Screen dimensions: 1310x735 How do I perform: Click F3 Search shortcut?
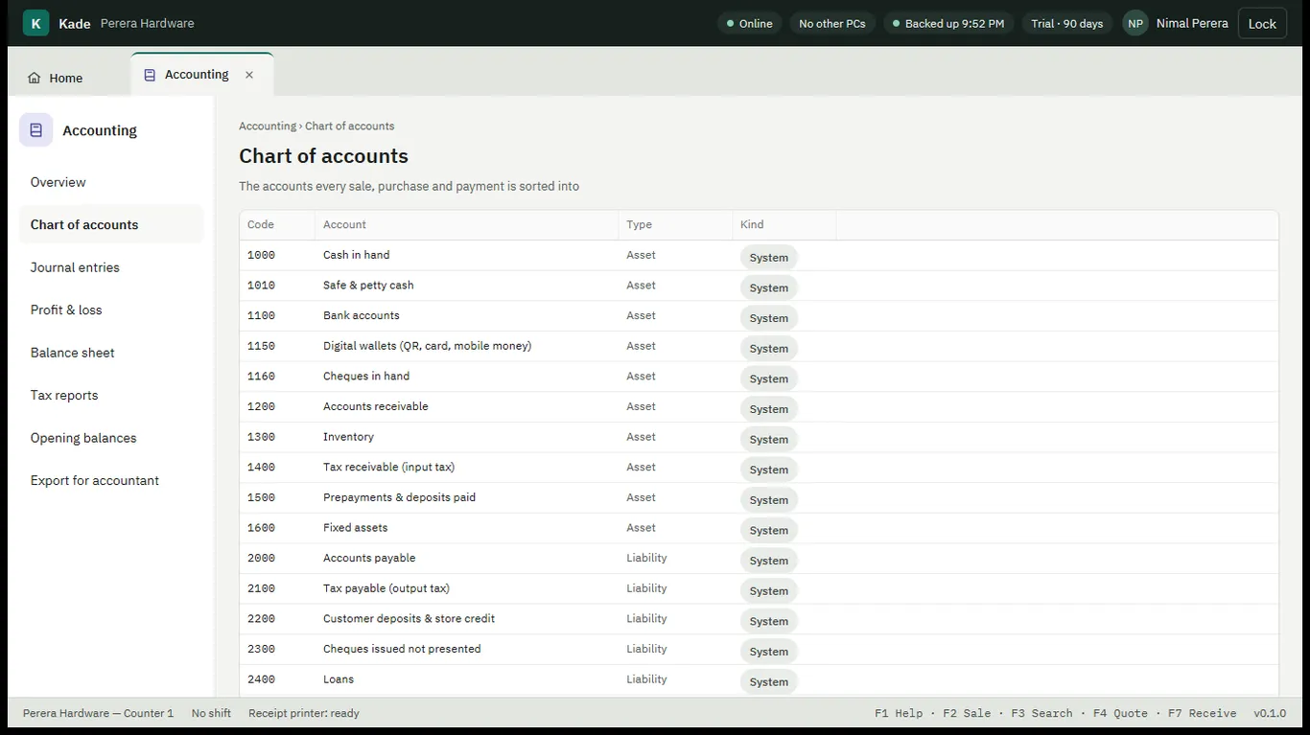click(x=1041, y=713)
